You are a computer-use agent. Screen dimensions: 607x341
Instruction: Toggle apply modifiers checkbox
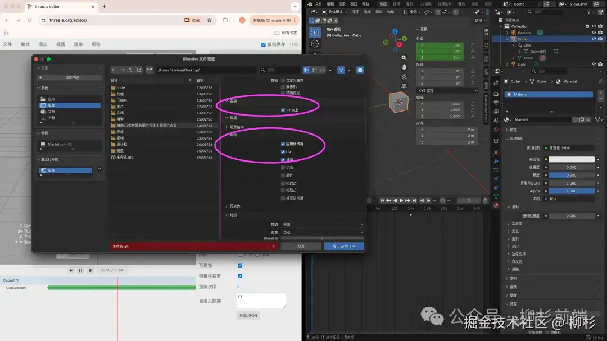(x=283, y=144)
